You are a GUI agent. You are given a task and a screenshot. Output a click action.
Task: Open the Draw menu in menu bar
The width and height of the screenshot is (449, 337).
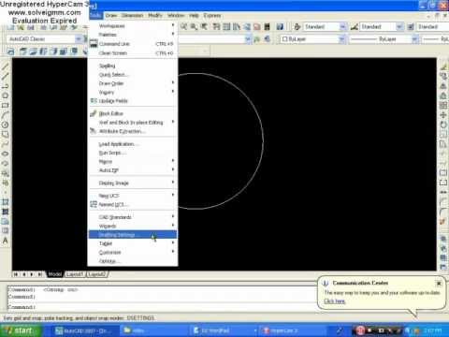point(111,15)
